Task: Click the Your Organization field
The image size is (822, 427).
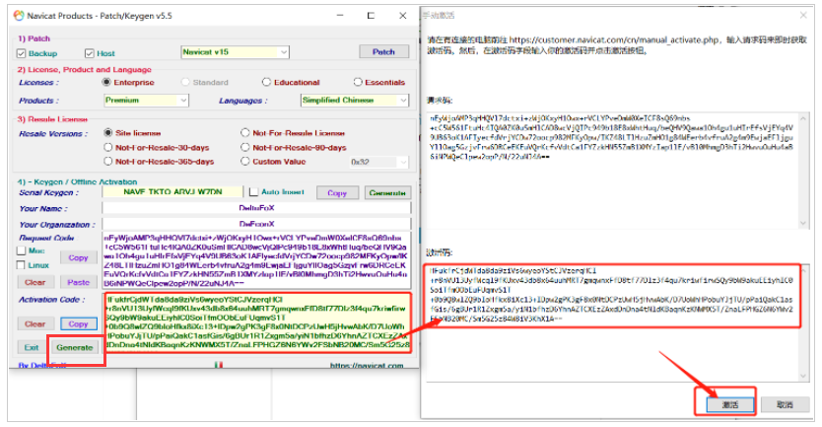Action: click(x=257, y=224)
